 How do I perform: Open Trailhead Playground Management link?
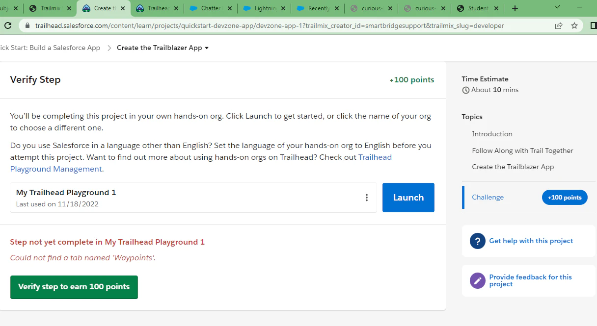(201, 163)
